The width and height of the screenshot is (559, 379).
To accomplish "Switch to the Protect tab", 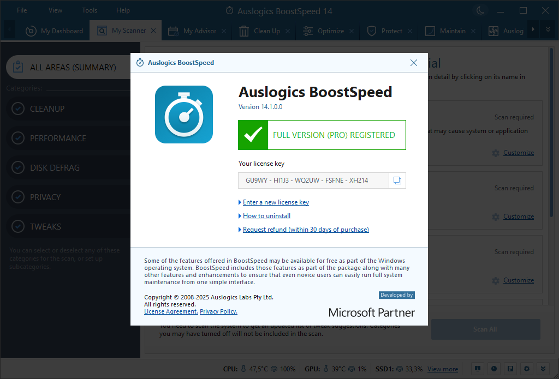I will click(x=385, y=31).
